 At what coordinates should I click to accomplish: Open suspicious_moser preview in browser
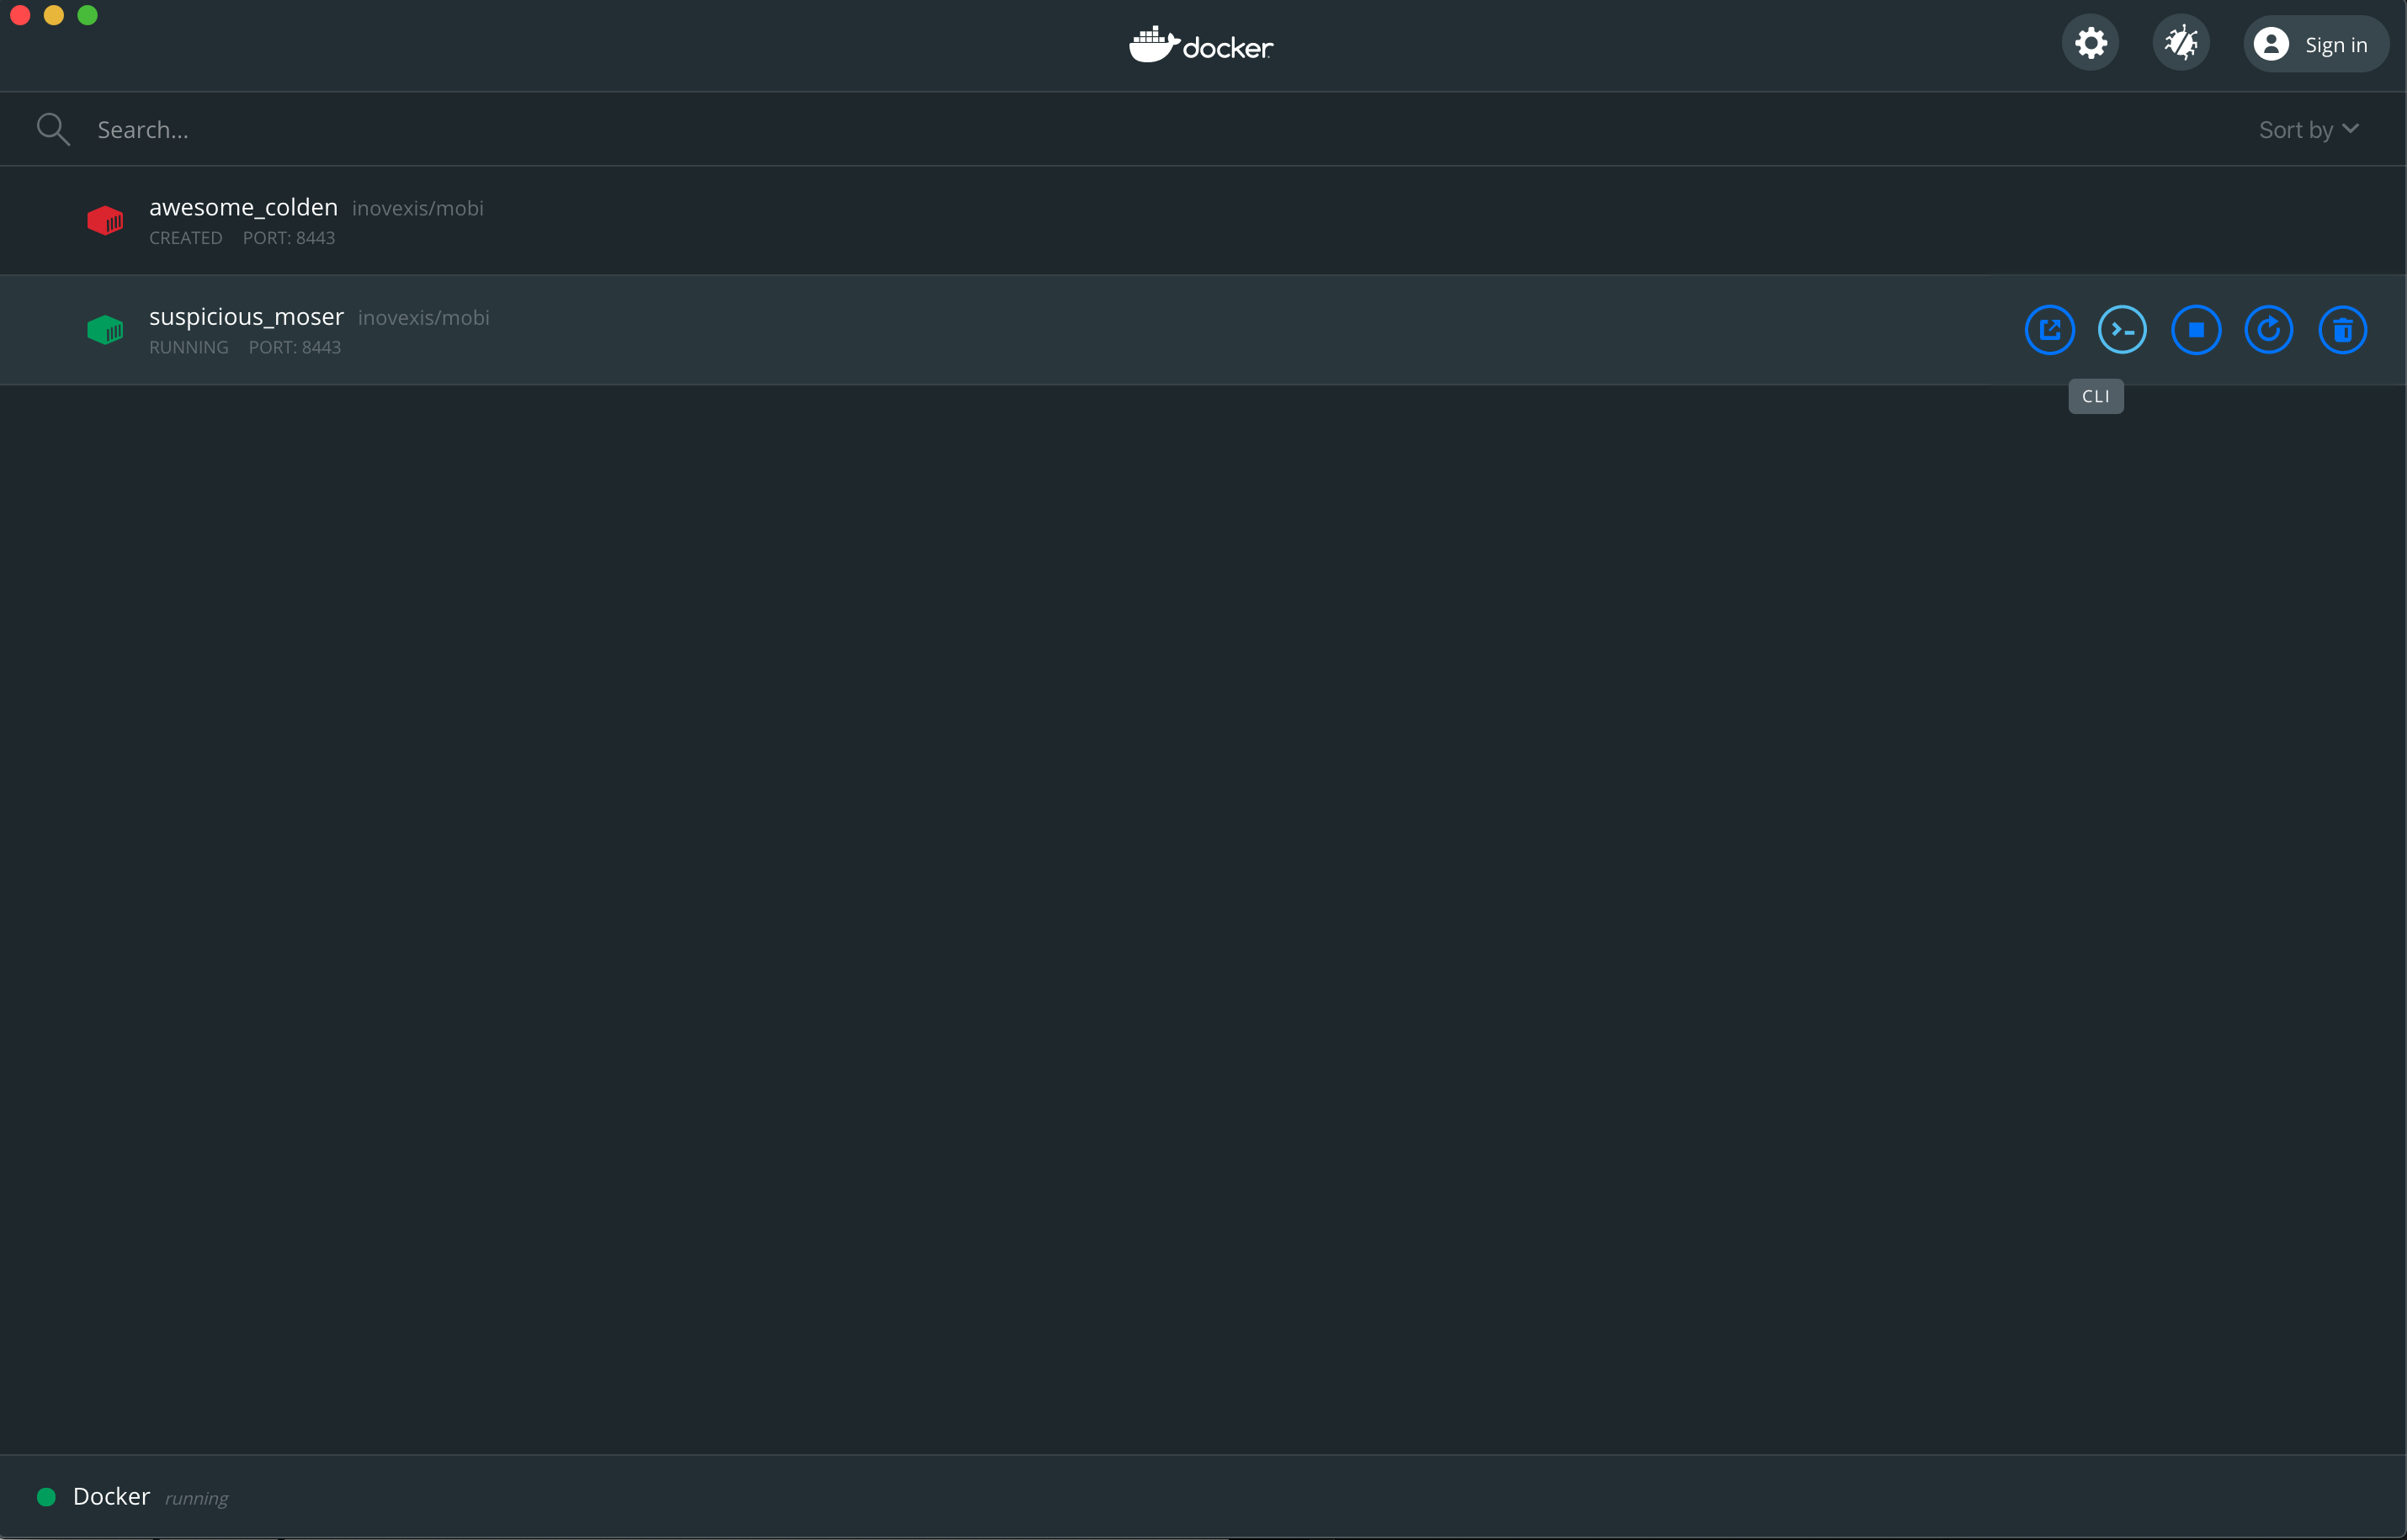click(x=2049, y=330)
